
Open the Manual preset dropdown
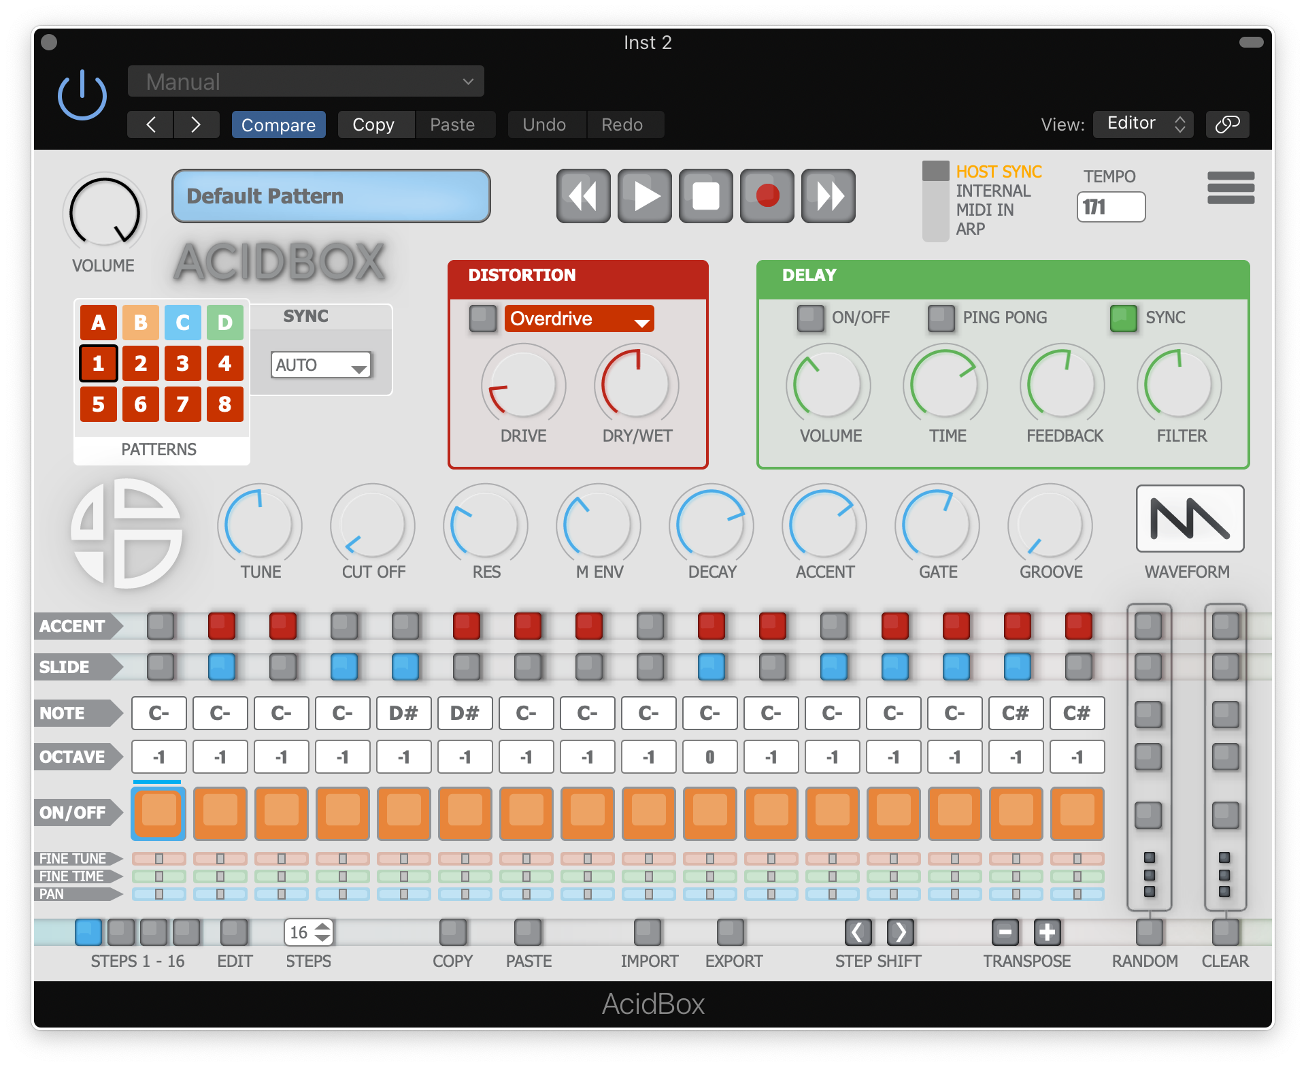[305, 82]
